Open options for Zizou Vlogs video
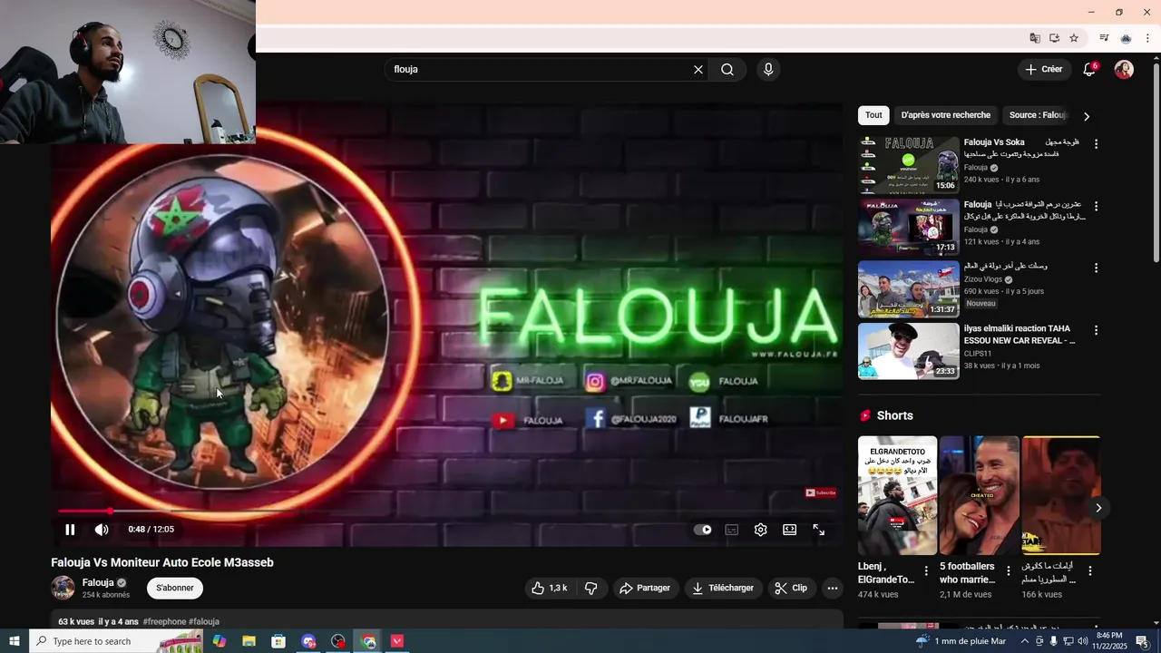The image size is (1161, 653). pyautogui.click(x=1096, y=268)
